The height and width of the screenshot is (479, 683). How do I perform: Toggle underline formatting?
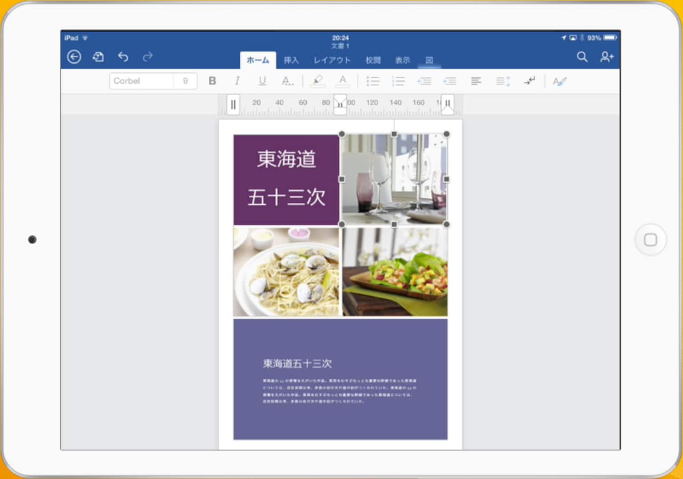coord(262,80)
